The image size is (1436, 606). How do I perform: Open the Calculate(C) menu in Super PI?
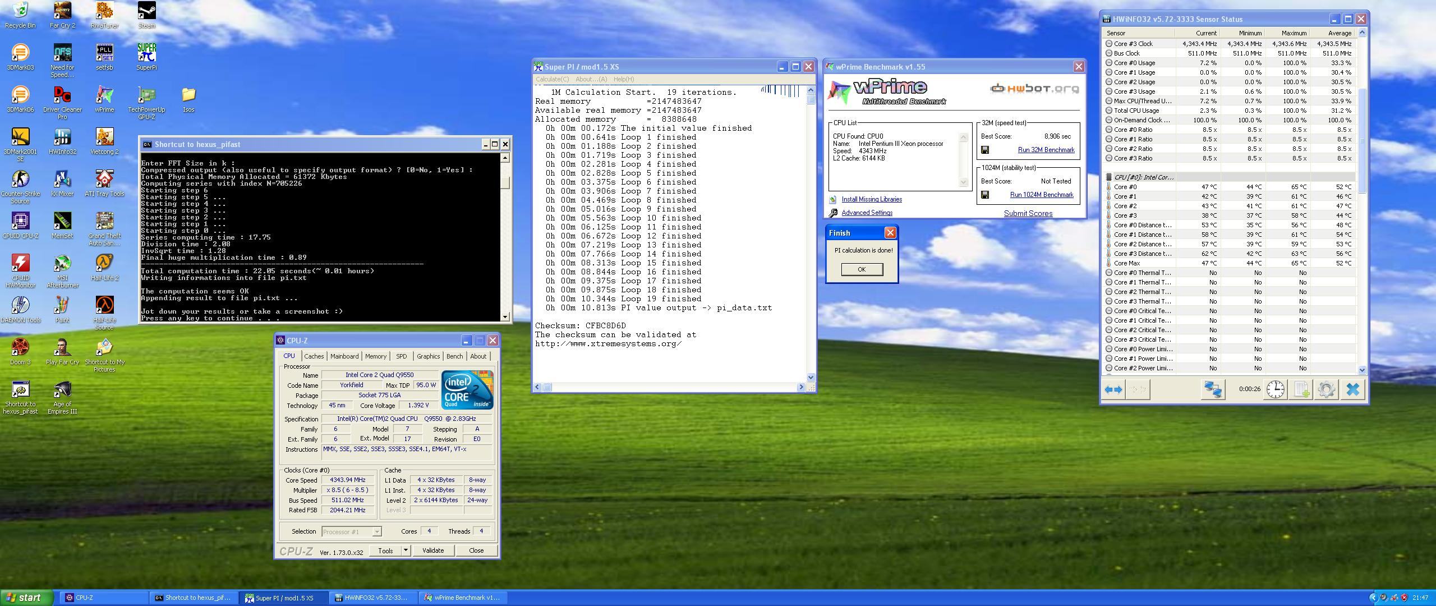coord(552,79)
